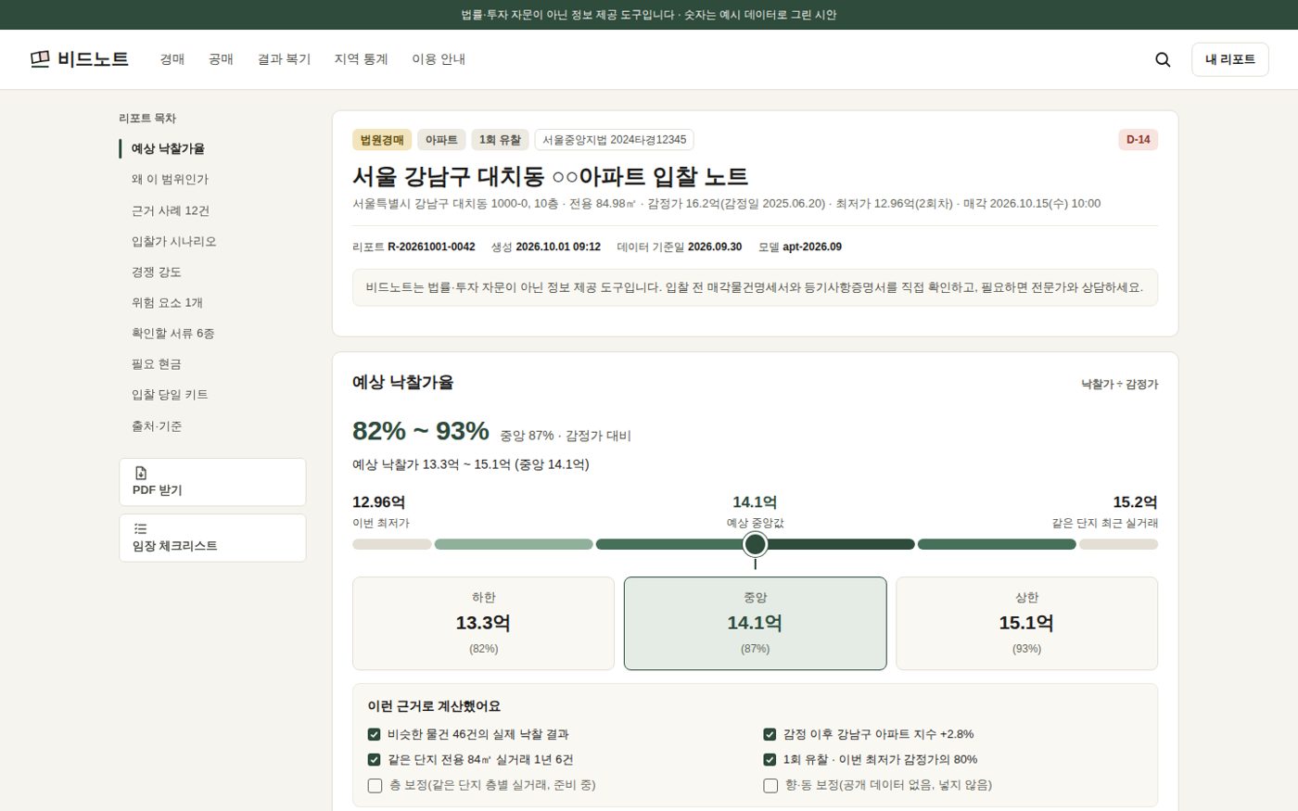Select the 중앙 14.1억 card
1298x811 pixels.
[755, 623]
